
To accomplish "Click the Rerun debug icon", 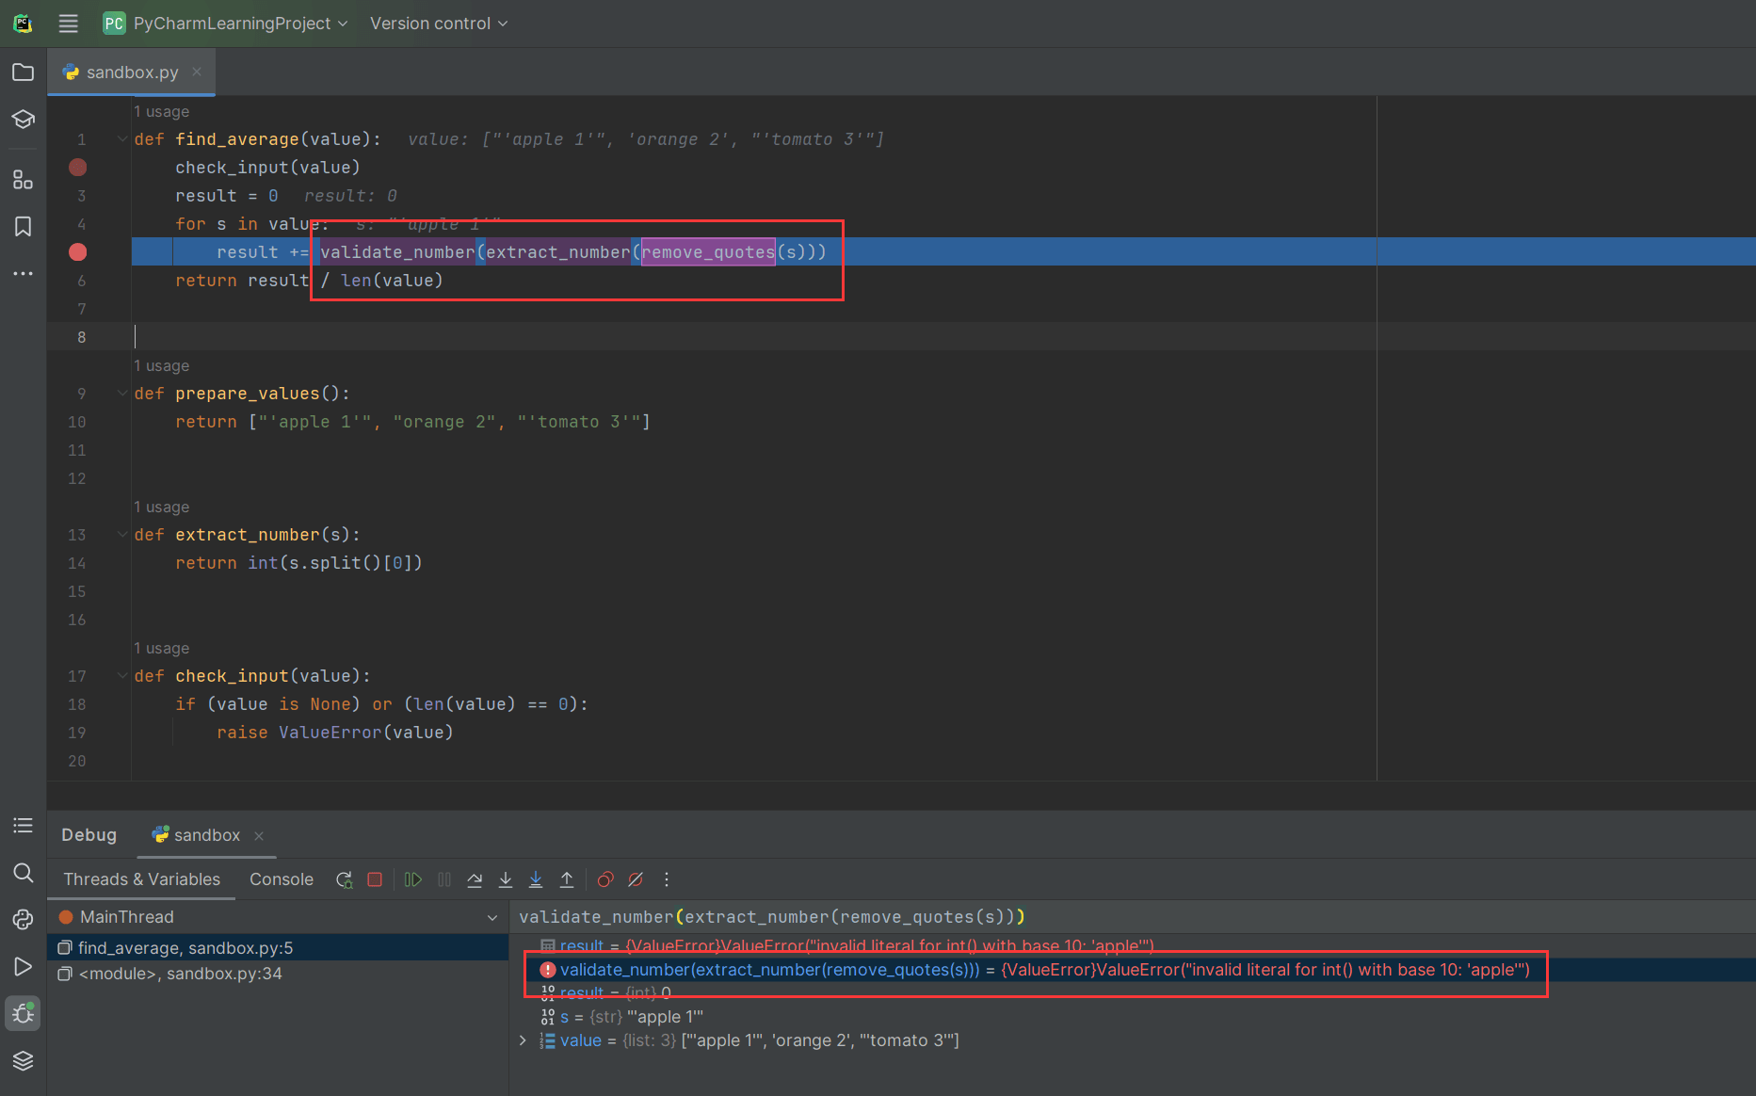I will [x=345, y=879].
